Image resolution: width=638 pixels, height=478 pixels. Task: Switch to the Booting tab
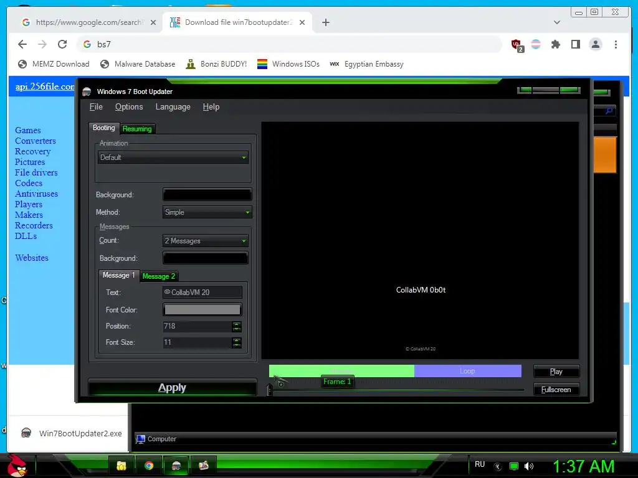104,128
